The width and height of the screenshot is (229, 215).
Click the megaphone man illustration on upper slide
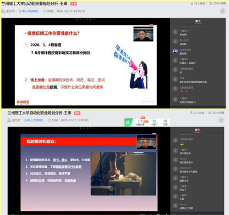coord(138,75)
